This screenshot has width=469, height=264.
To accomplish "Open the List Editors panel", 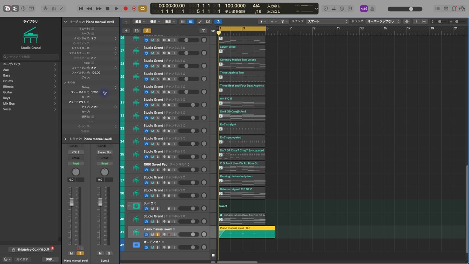I will click(x=437, y=9).
